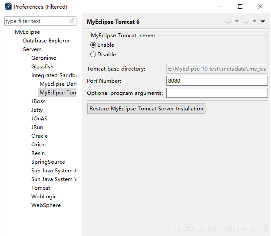
Task: Select MyEclipse Derby tree item
Action: [58, 84]
